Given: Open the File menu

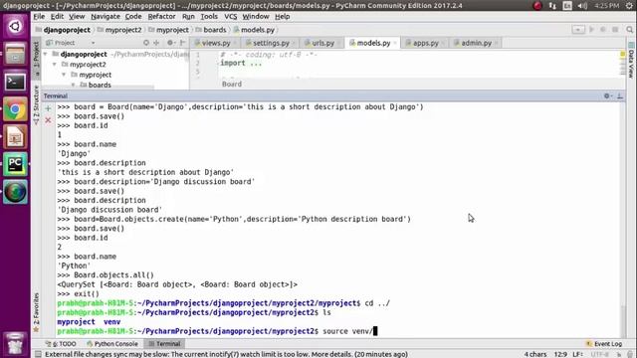Looking at the screenshot, I should [x=39, y=17].
